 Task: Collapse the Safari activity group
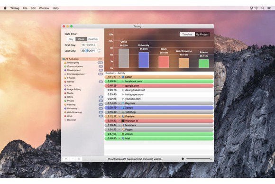coord(119,77)
